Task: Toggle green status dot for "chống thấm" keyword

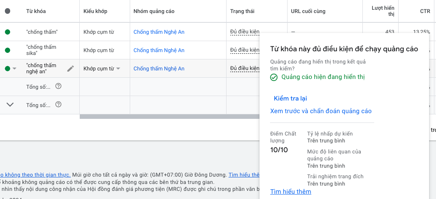Action: (8, 32)
